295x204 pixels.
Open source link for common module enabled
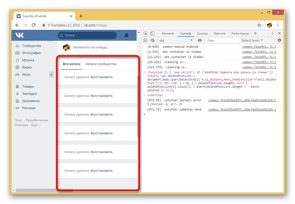point(259,47)
